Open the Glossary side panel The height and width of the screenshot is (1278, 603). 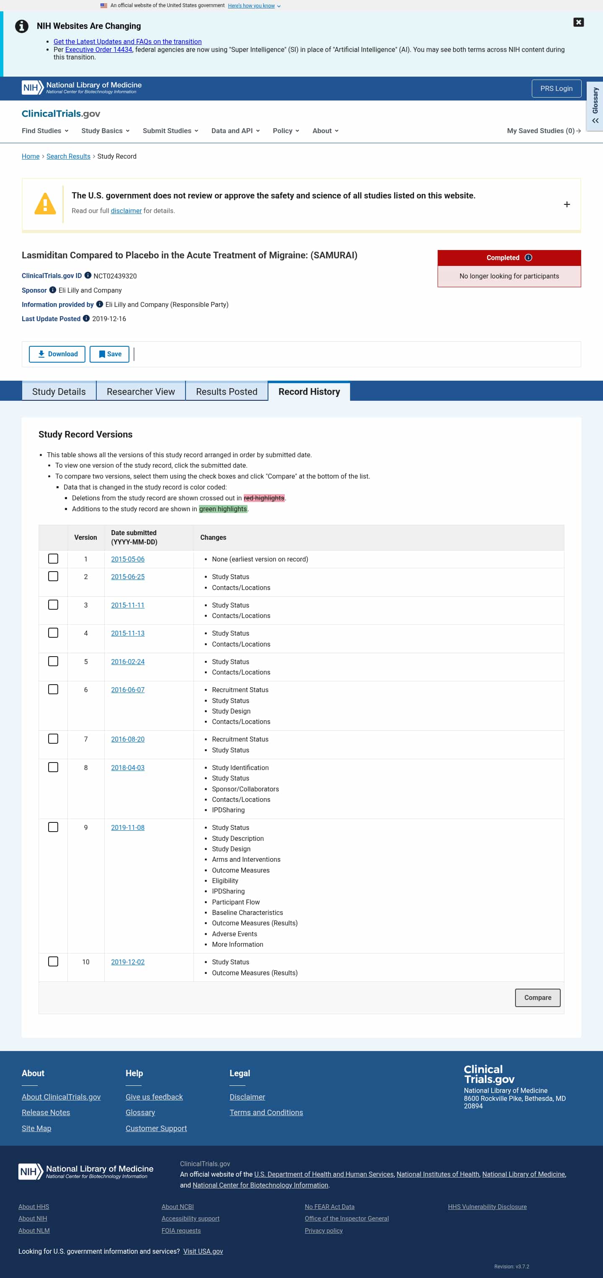pyautogui.click(x=595, y=106)
